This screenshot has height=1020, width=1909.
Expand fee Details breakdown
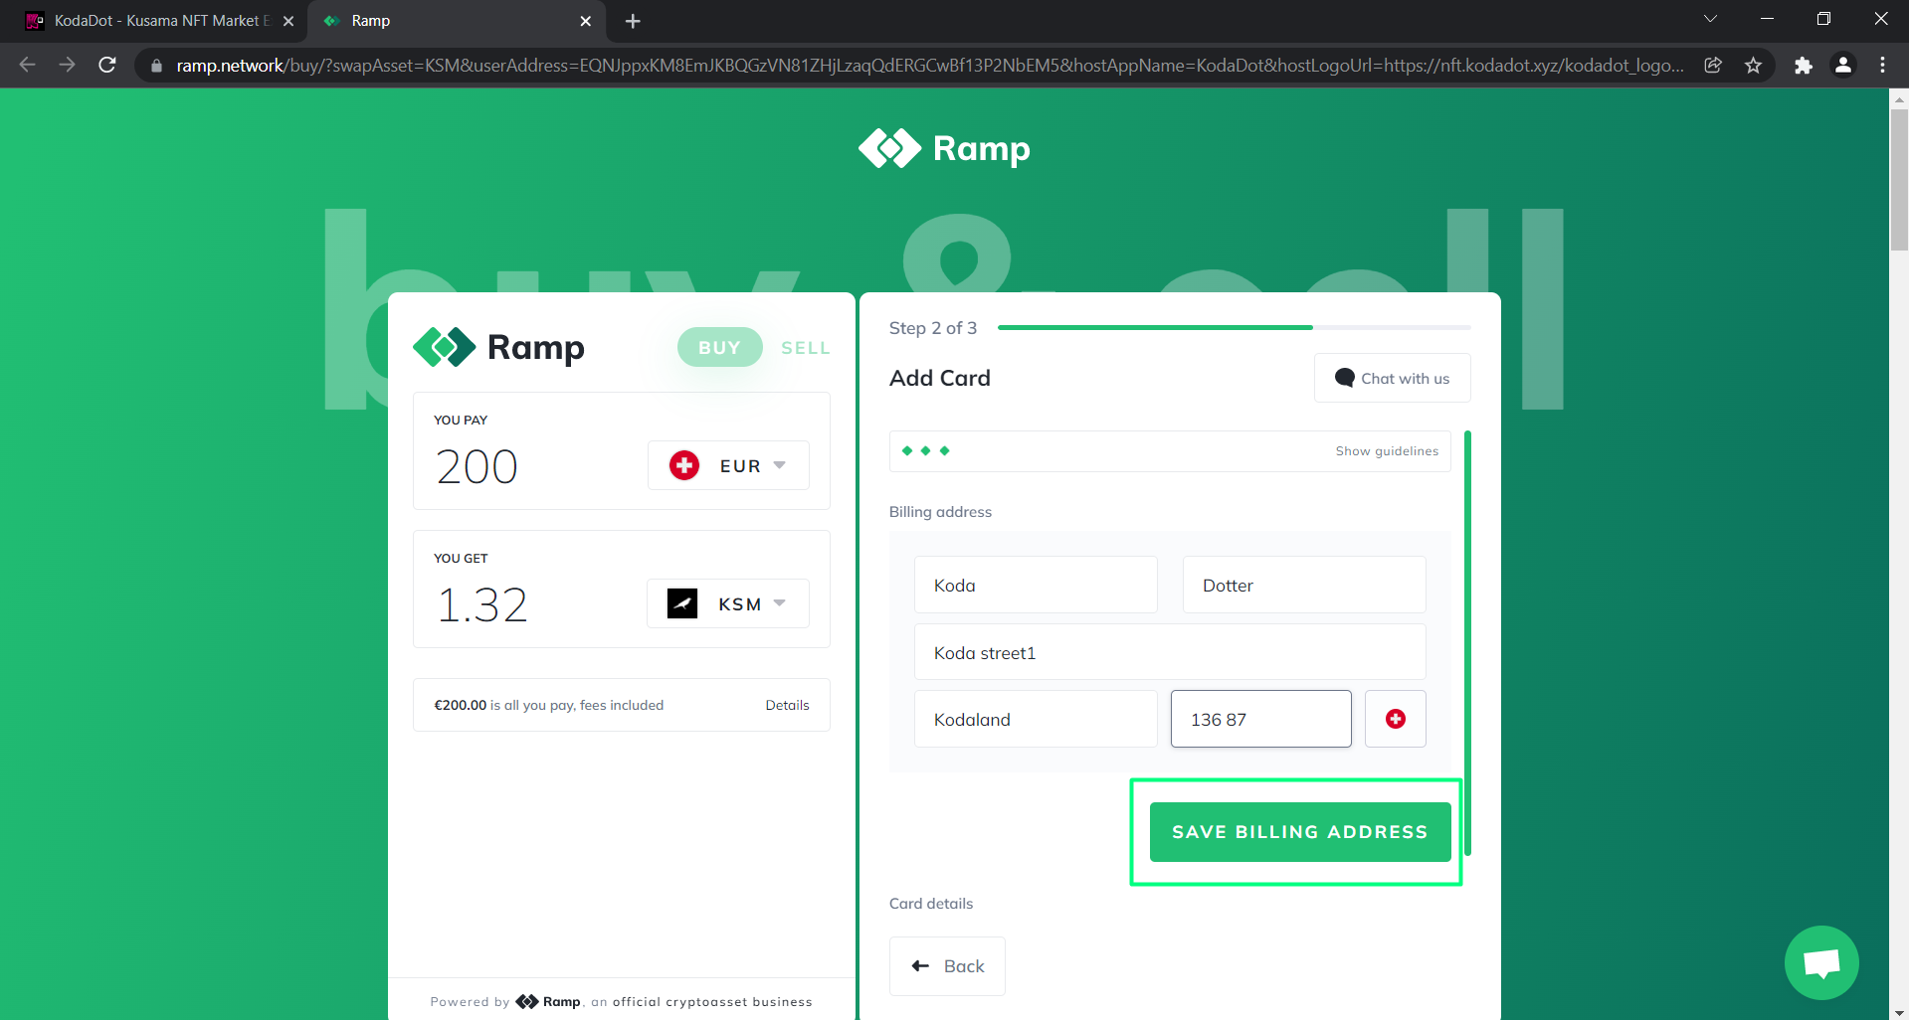787,705
